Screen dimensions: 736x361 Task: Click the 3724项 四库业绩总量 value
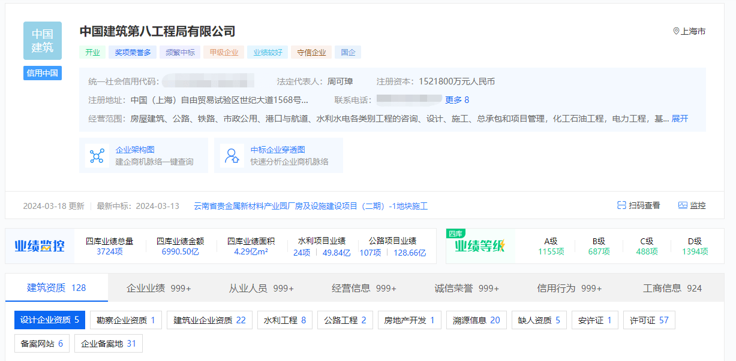(109, 252)
